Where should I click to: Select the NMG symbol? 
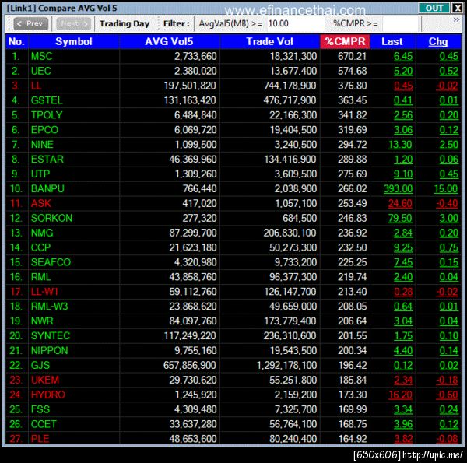(x=42, y=233)
